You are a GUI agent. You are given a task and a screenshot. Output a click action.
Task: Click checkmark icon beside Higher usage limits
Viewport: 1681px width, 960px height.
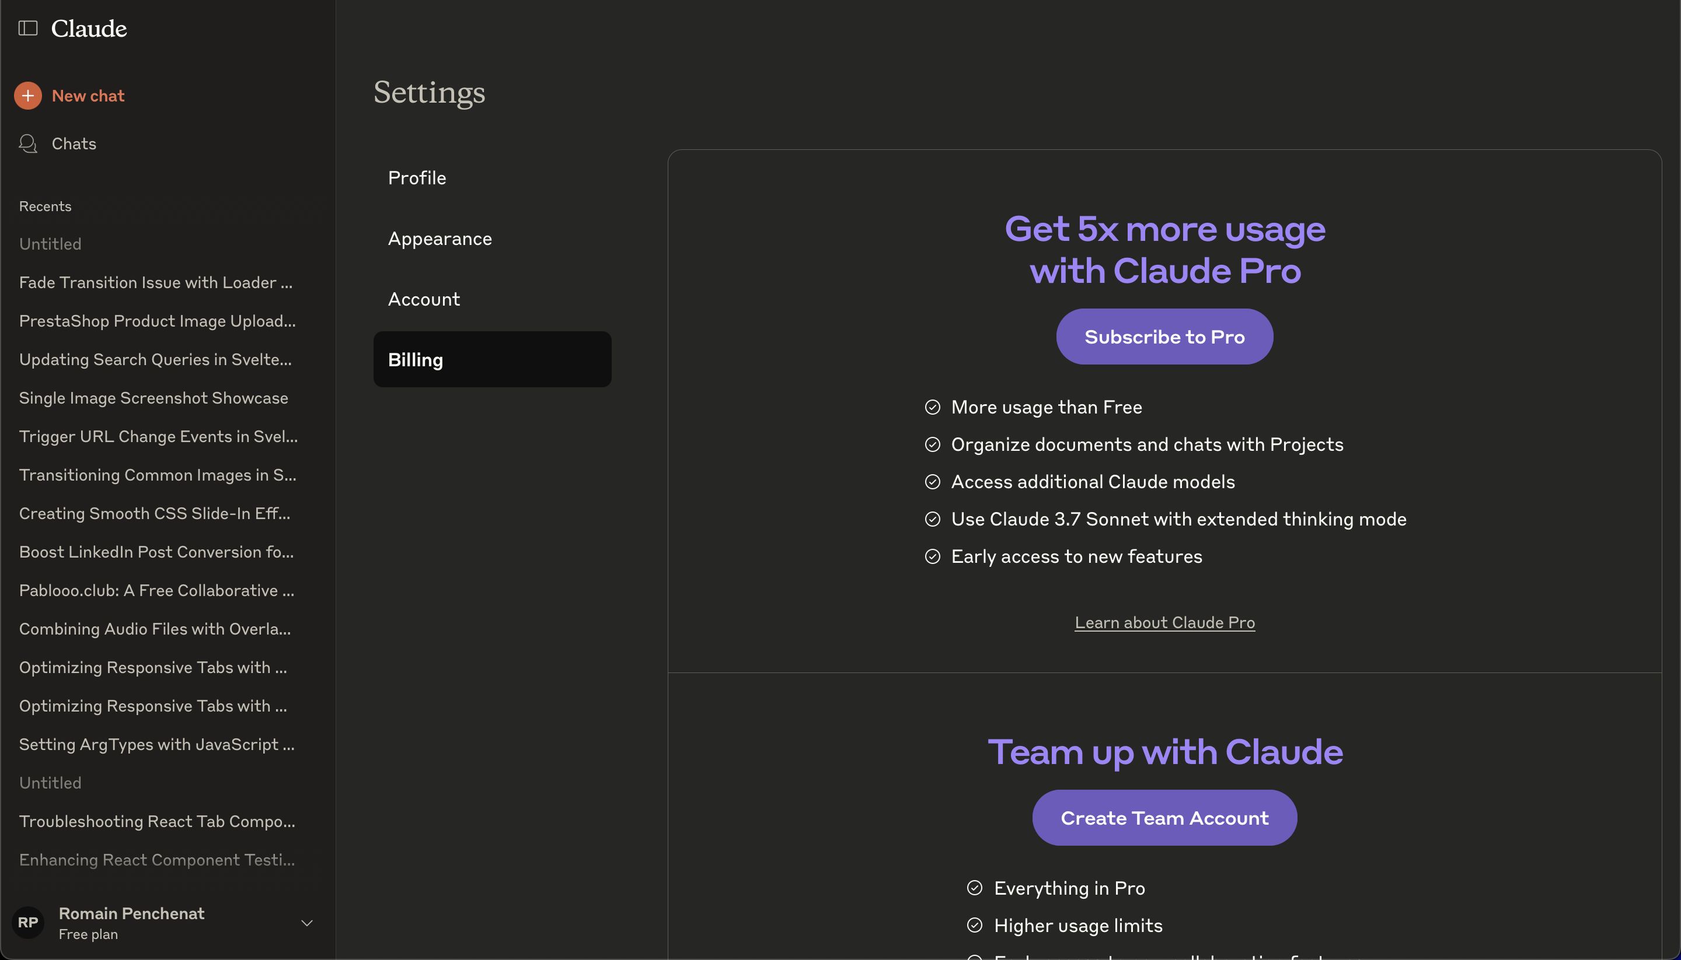tap(974, 926)
